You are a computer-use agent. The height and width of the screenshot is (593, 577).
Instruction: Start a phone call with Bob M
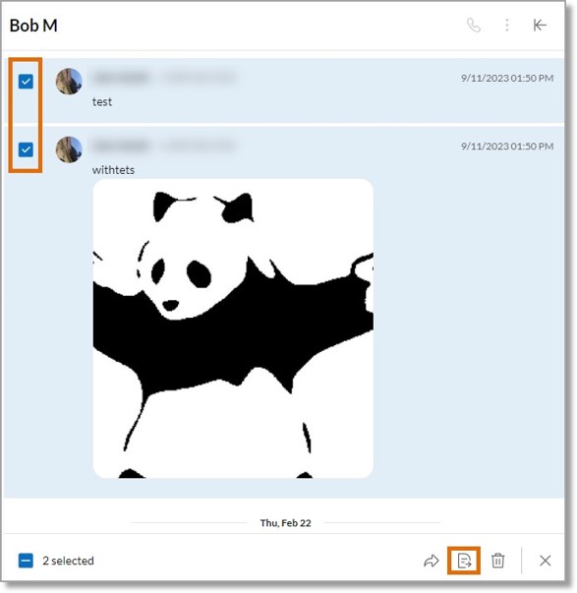pyautogui.click(x=474, y=26)
